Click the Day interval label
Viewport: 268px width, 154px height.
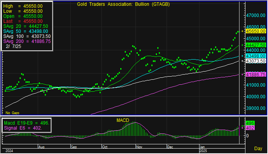(x=258, y=149)
